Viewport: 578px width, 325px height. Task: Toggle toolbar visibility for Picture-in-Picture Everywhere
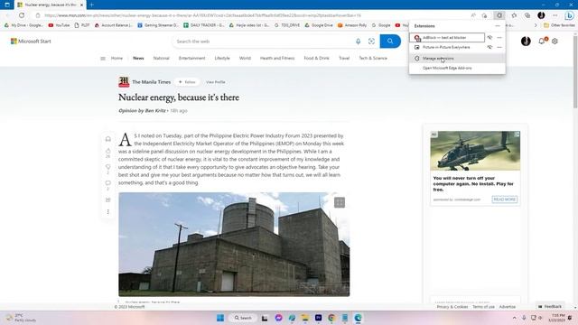[x=489, y=47]
